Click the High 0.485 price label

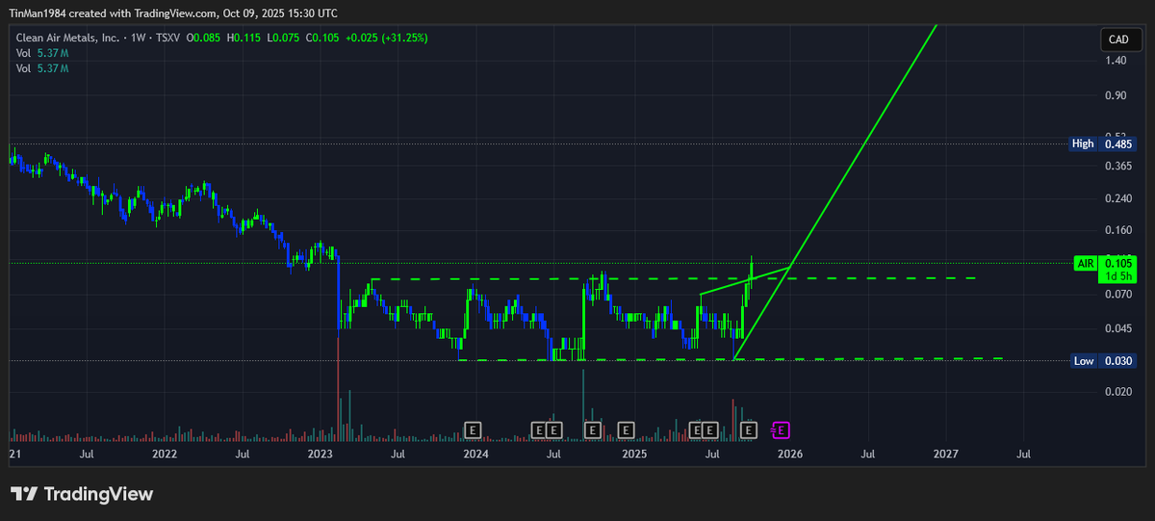click(x=1104, y=143)
